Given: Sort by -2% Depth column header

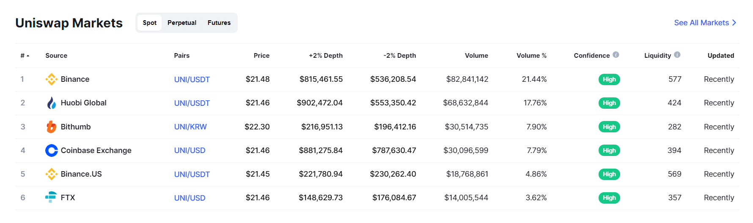Looking at the screenshot, I should (400, 56).
